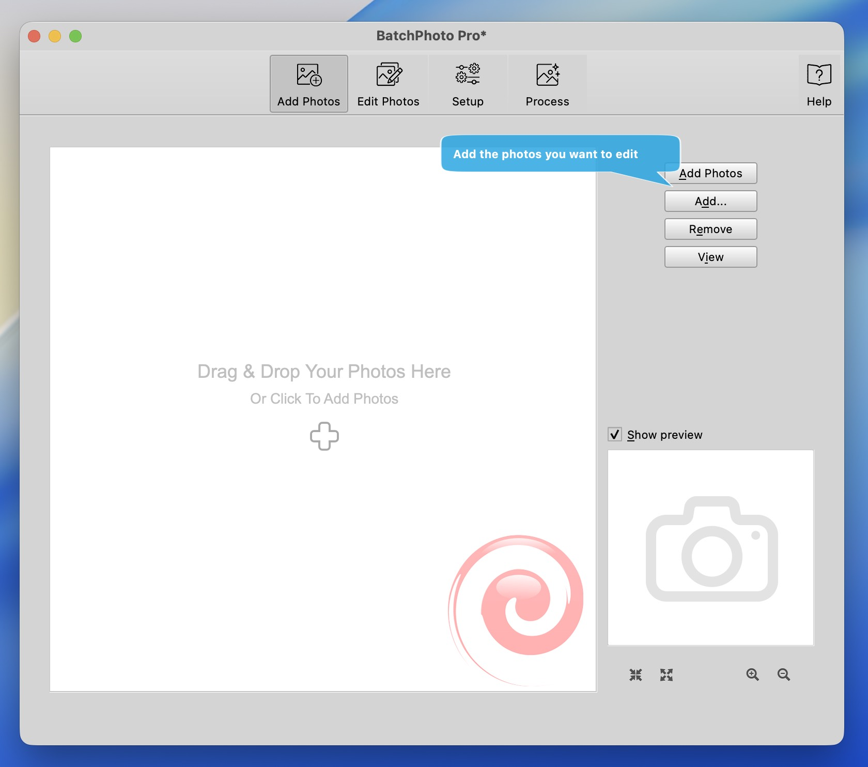Click the plus icon in drop area

(324, 436)
